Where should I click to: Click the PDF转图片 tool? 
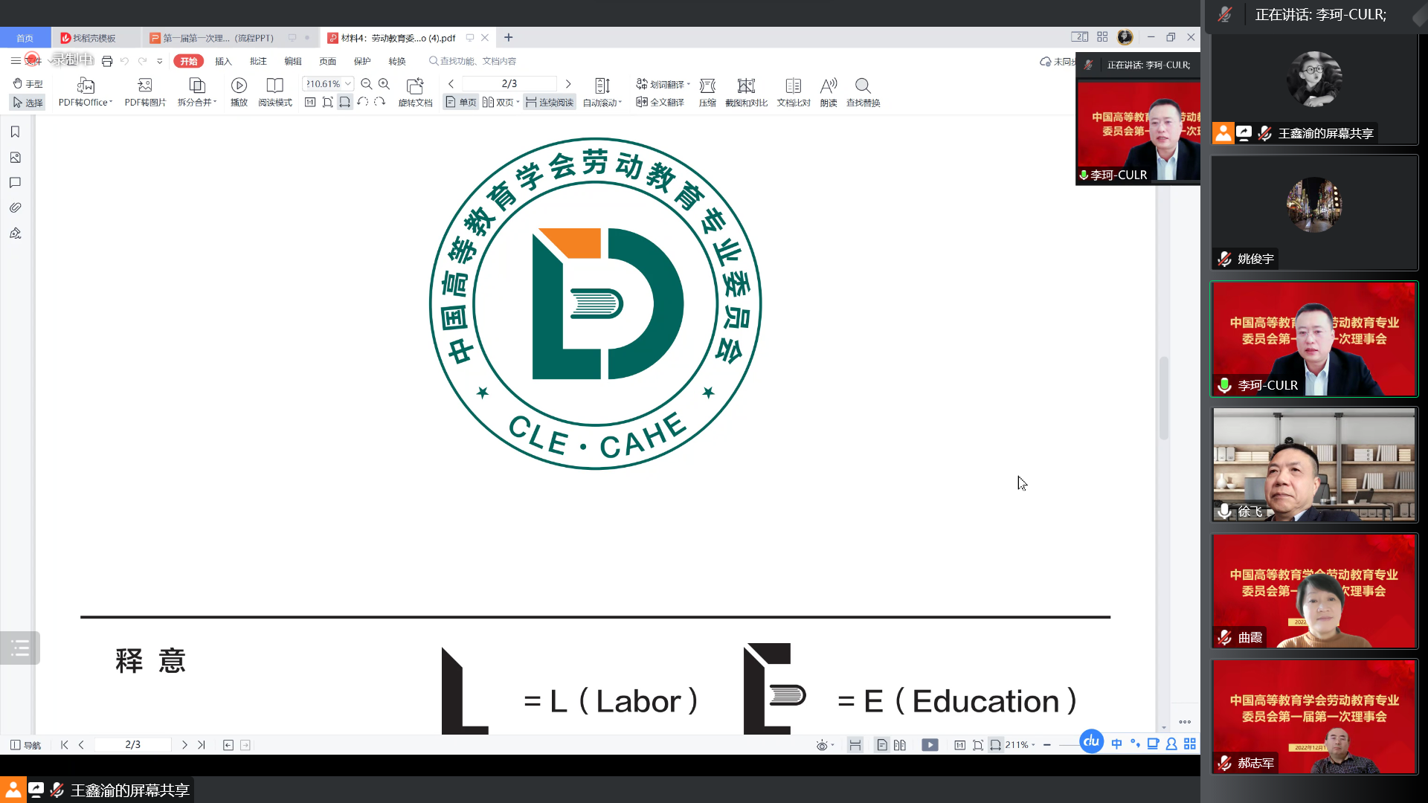coord(145,93)
